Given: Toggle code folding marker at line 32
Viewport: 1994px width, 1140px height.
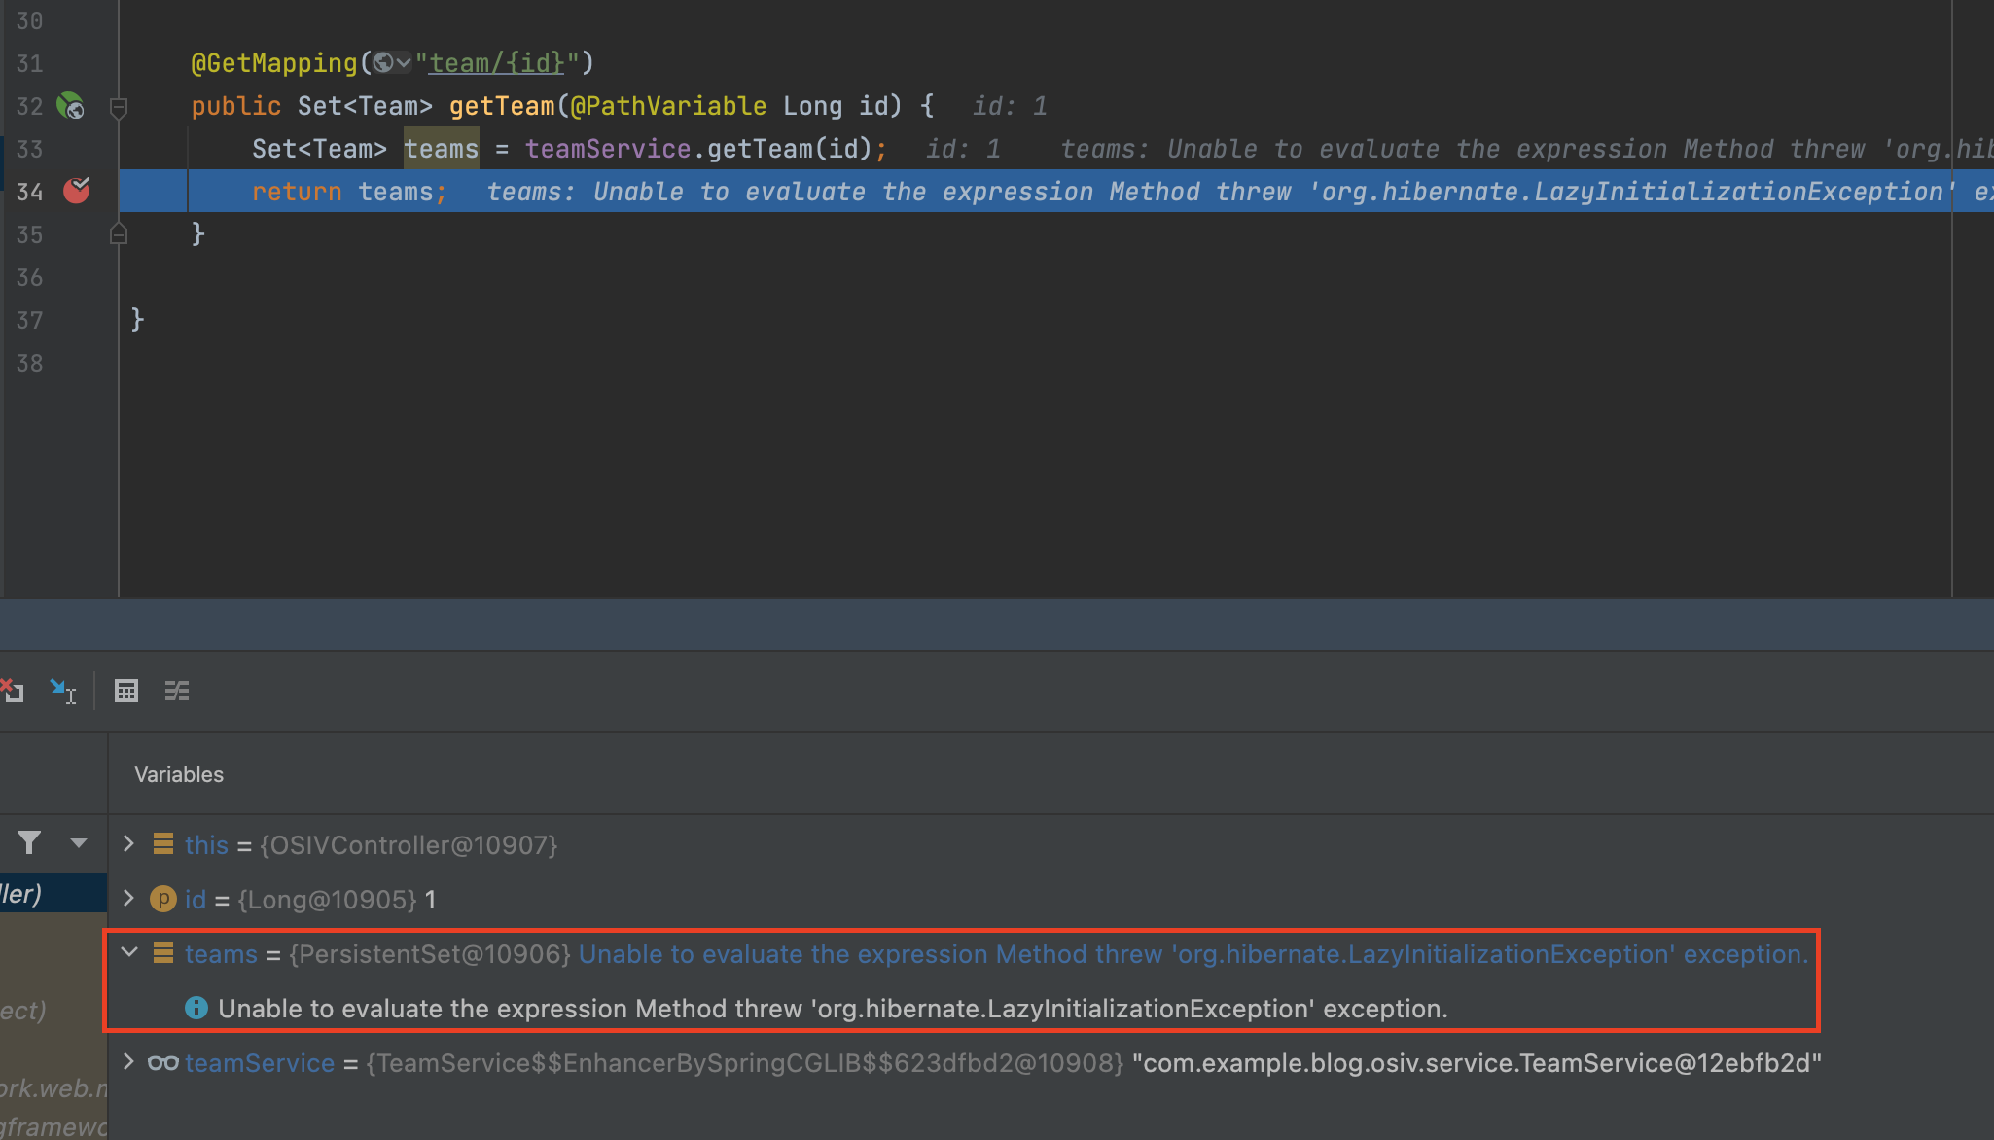Looking at the screenshot, I should pyautogui.click(x=119, y=107).
